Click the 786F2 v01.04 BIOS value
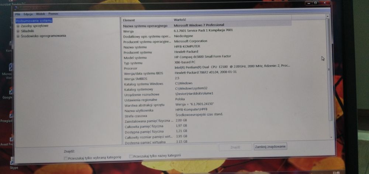This screenshot has width=369, height=174. (206, 72)
